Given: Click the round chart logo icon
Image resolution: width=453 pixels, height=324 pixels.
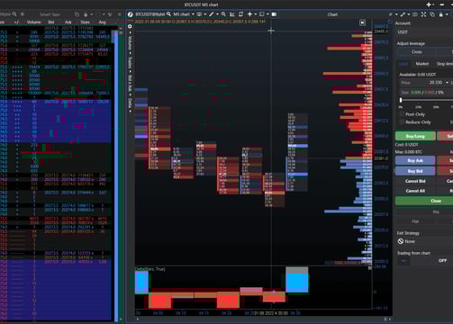Looking at the screenshot, I should click(x=131, y=14).
